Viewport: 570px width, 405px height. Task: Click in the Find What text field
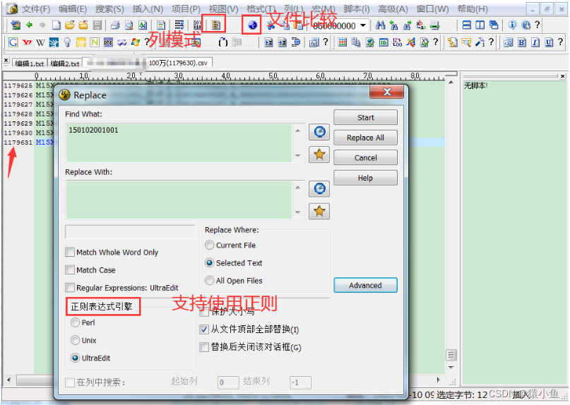[x=179, y=143]
